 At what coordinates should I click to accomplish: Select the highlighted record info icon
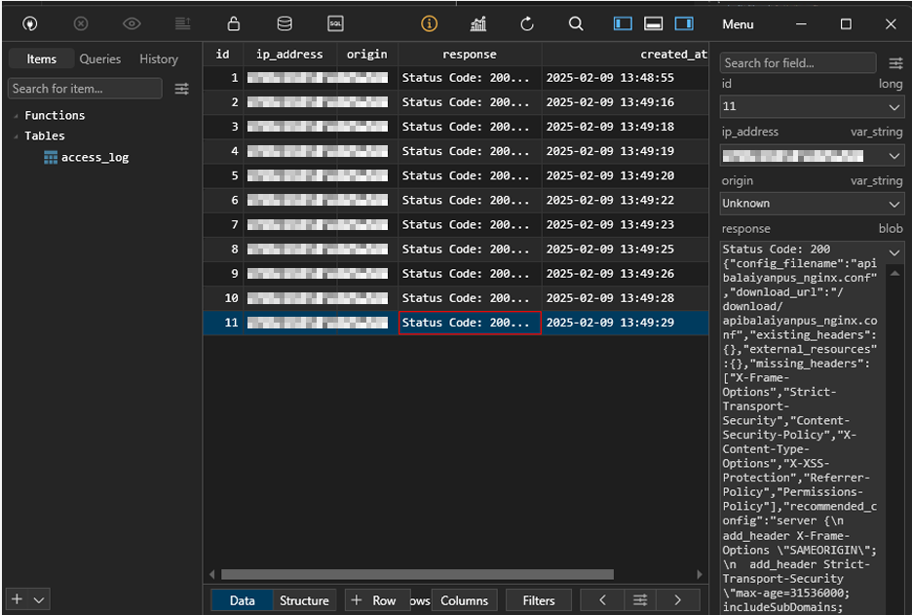click(429, 23)
